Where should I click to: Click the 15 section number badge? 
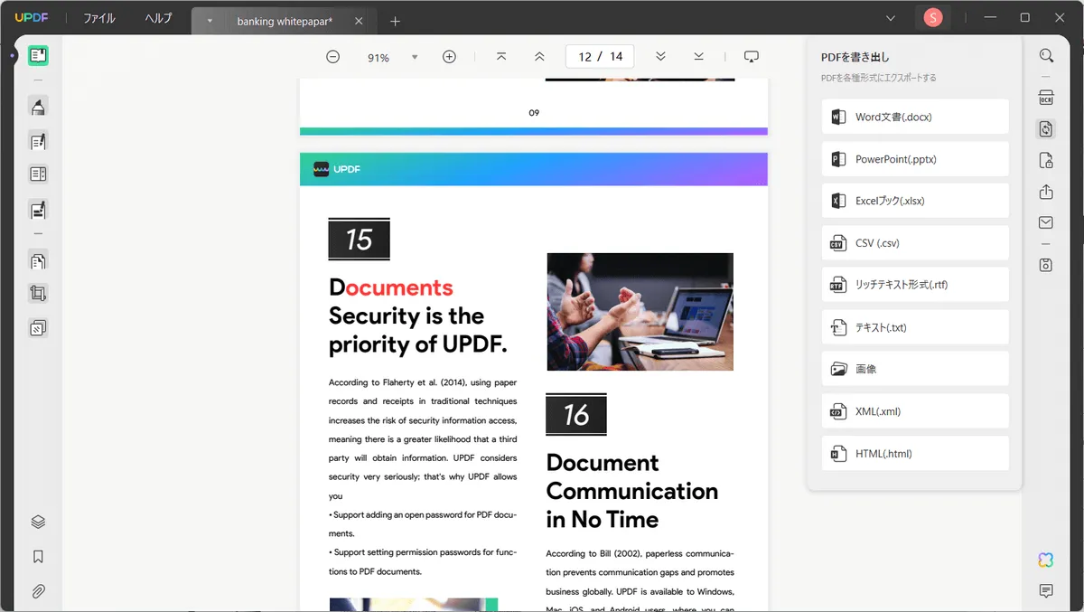[359, 240]
